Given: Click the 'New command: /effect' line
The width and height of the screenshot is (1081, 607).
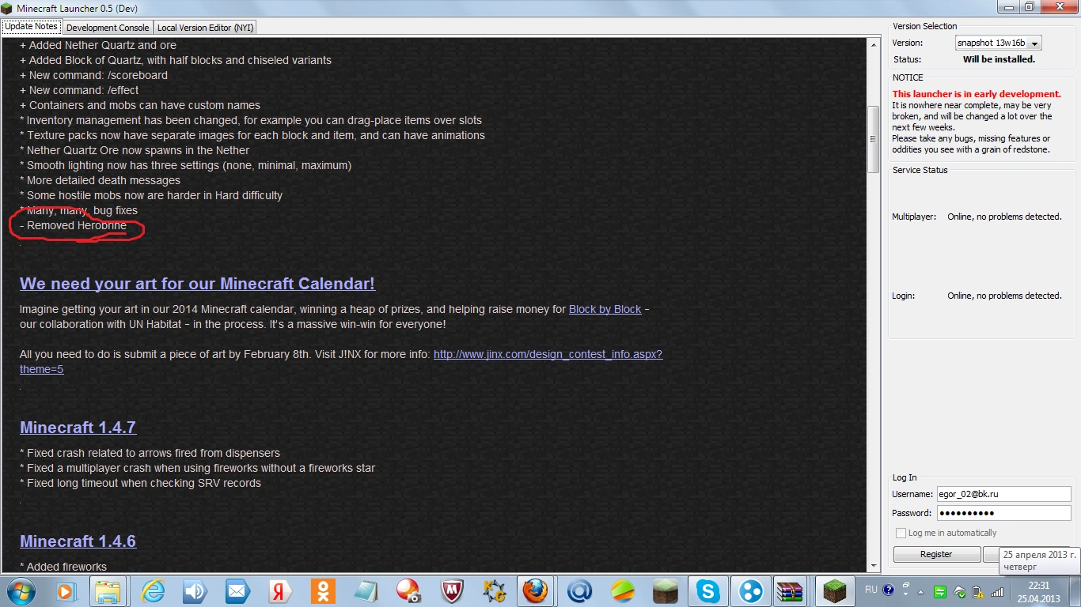Looking at the screenshot, I should [x=79, y=90].
